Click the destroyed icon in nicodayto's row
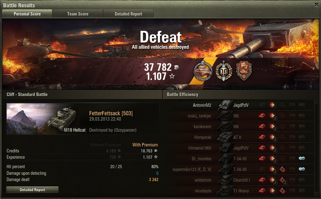 point(262,190)
